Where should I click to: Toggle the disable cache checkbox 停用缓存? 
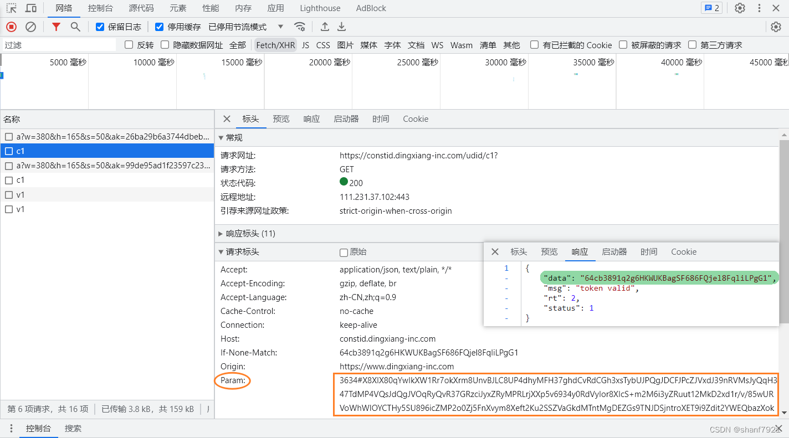[x=159, y=27]
